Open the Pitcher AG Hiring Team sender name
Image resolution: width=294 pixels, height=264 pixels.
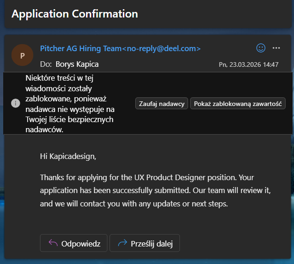point(81,48)
